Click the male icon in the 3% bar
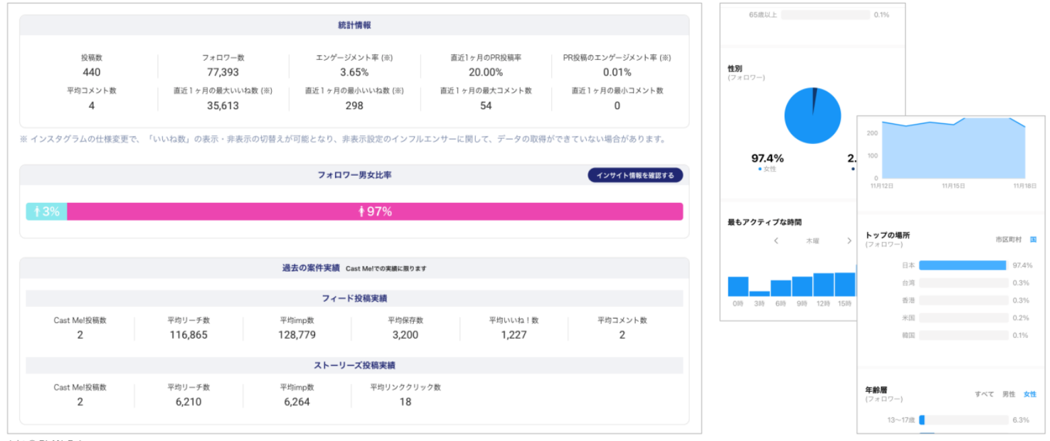Screen dimensions: 1050x441 click(37, 211)
